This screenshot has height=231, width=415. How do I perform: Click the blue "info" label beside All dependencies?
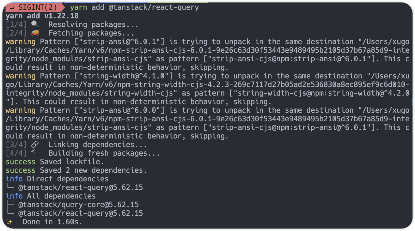tap(14, 196)
